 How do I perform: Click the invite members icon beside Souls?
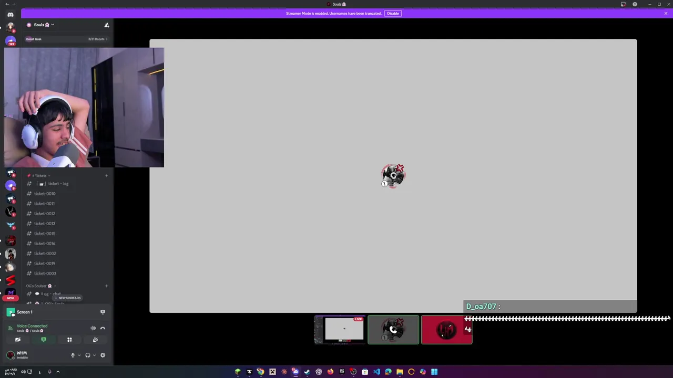point(107,25)
